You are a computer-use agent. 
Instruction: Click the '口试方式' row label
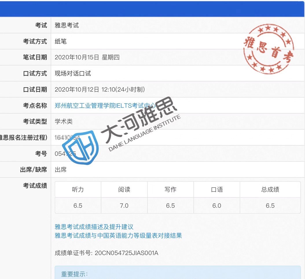click(35, 74)
